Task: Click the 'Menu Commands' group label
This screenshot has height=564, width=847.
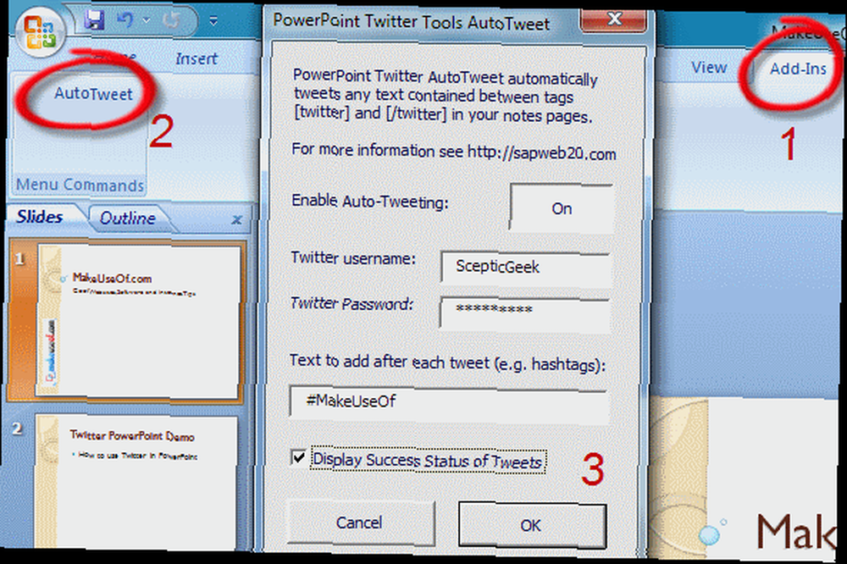Action: (80, 185)
